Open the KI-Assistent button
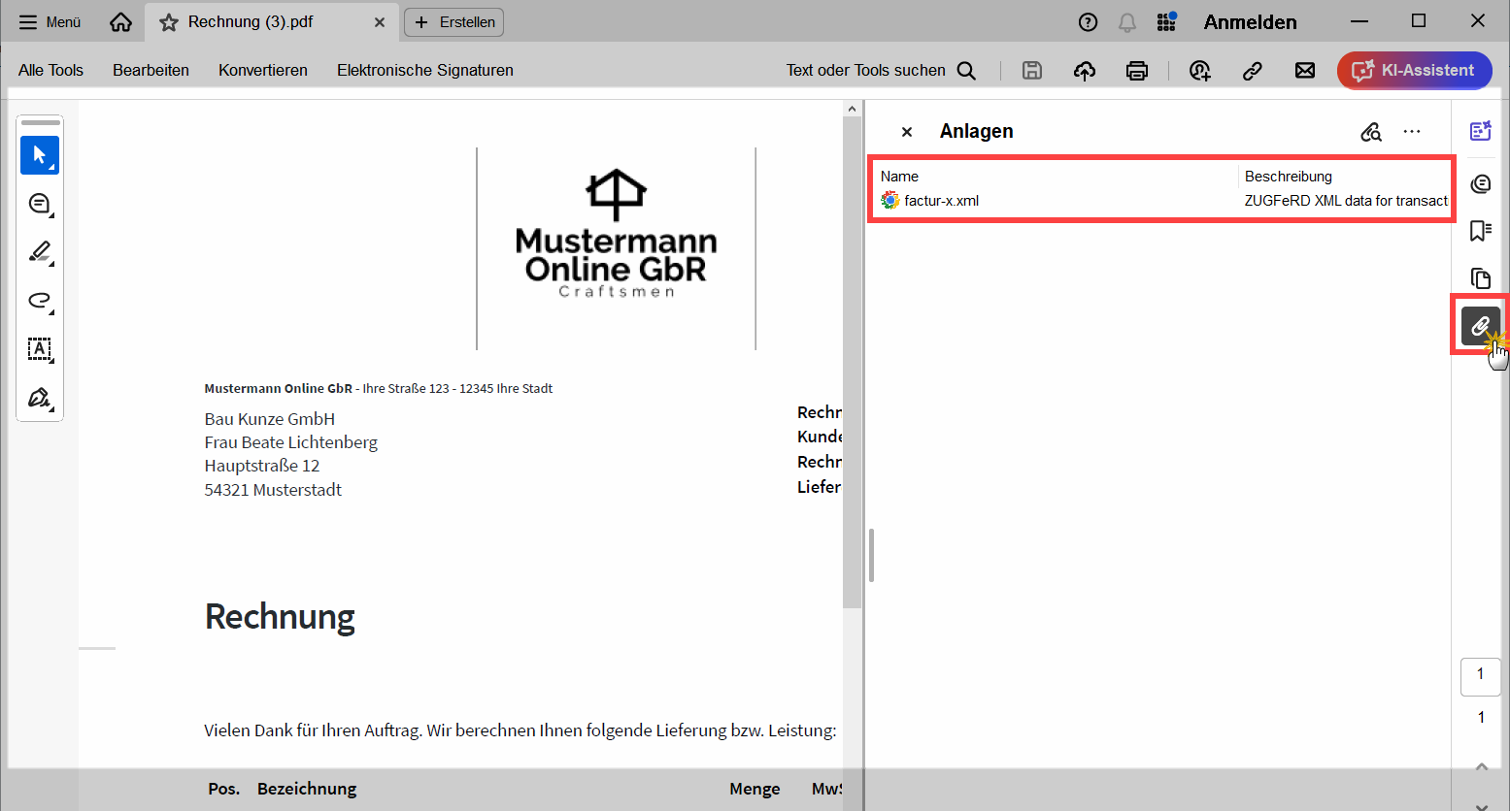This screenshot has width=1510, height=811. click(1414, 70)
